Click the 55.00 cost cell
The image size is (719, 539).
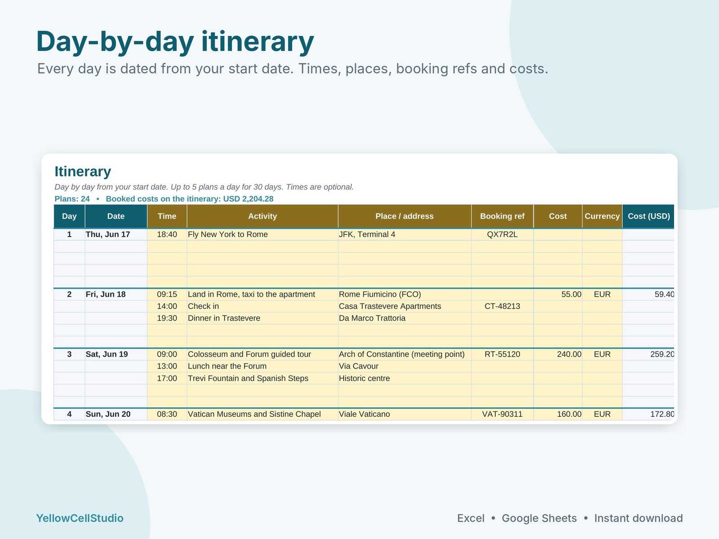[x=558, y=294]
